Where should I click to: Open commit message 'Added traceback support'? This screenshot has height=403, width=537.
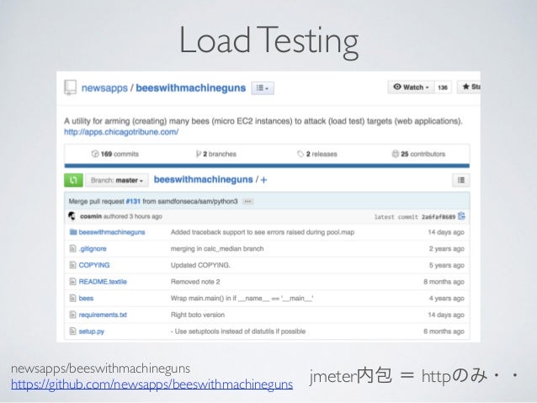[x=263, y=232]
